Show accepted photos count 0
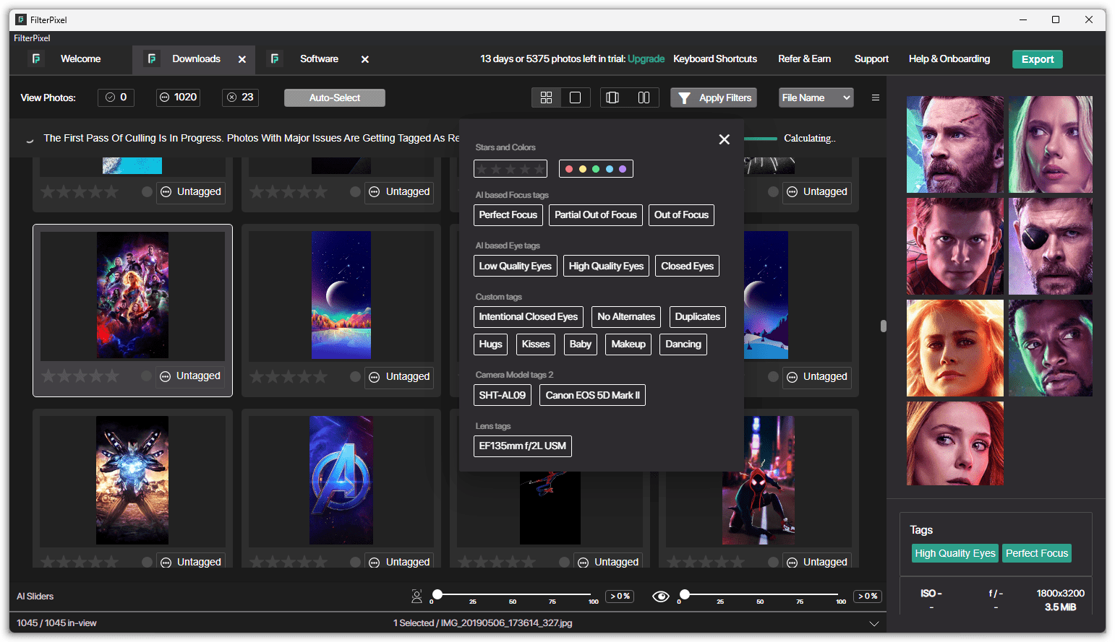 coord(116,97)
